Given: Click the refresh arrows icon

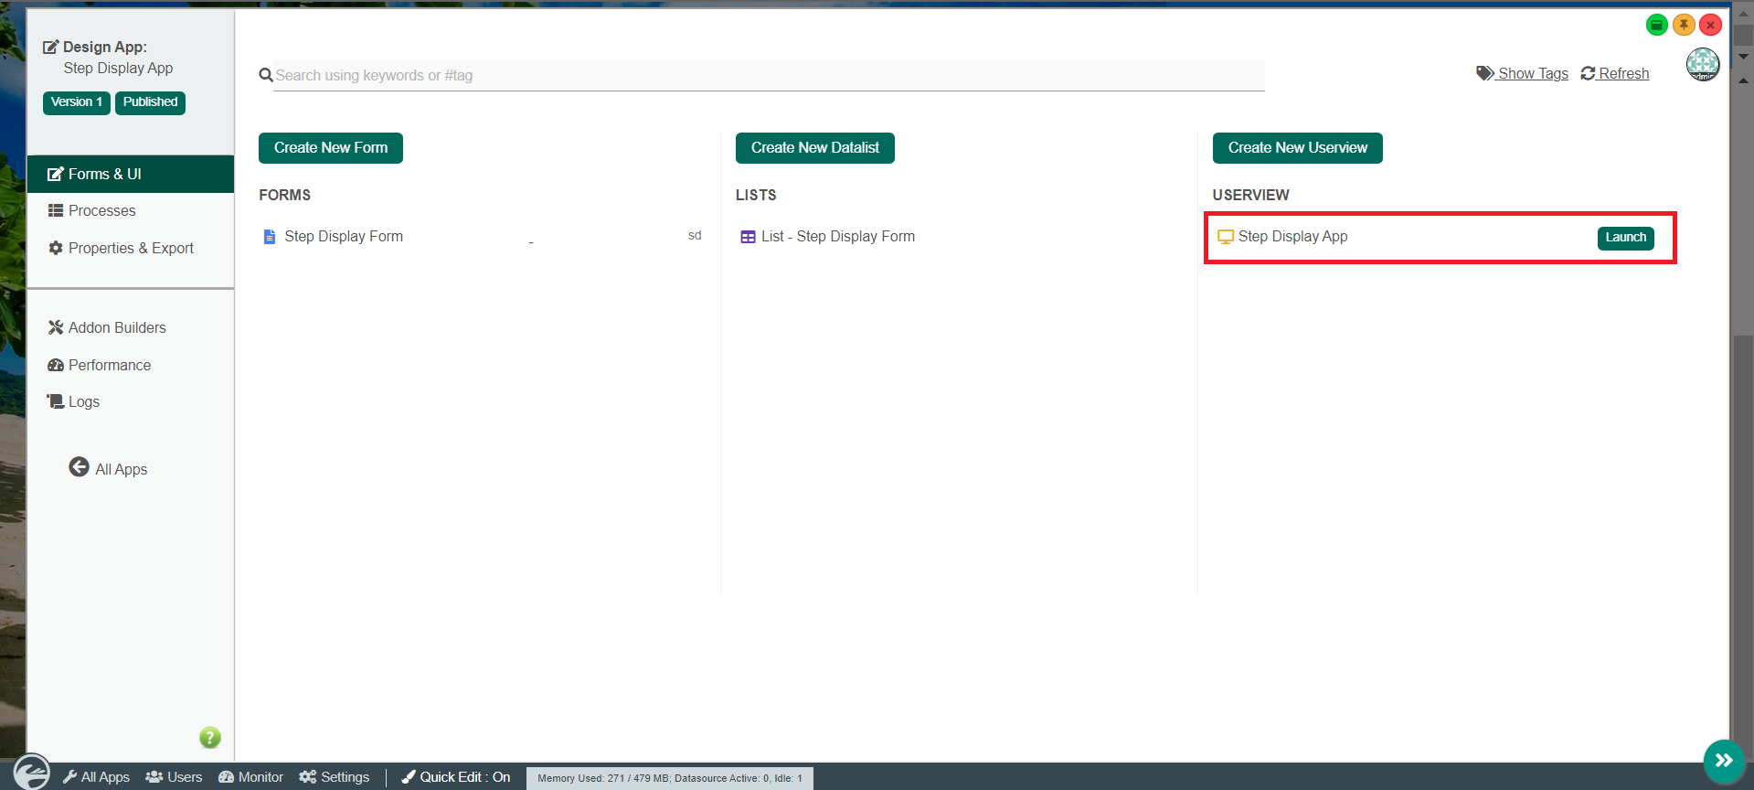Looking at the screenshot, I should pos(1589,73).
